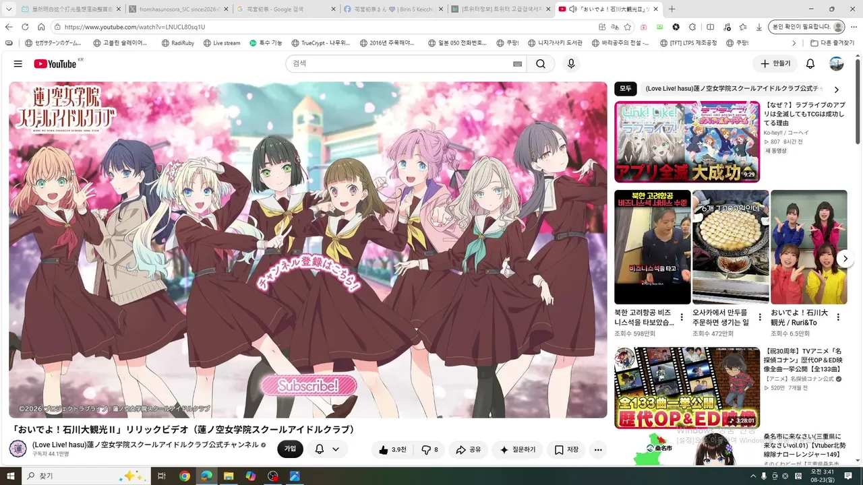This screenshot has height=485, width=863.
Task: Switch to the 트위터 고급검색 tab
Action: click(500, 9)
